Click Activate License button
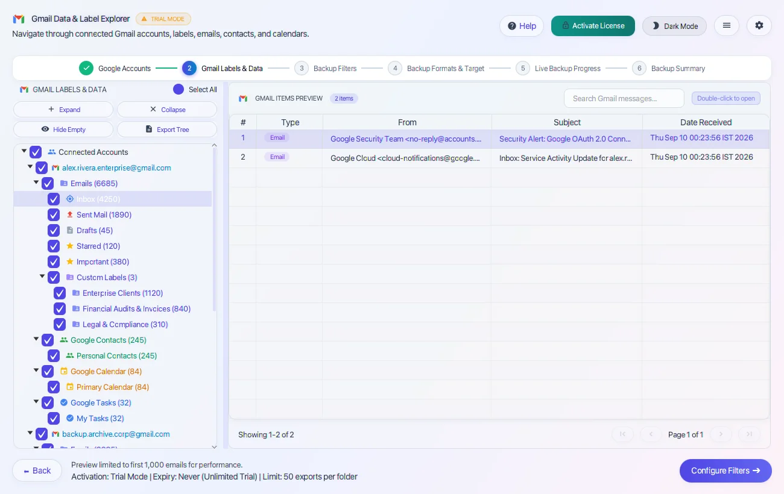The height and width of the screenshot is (494, 784). 593,26
